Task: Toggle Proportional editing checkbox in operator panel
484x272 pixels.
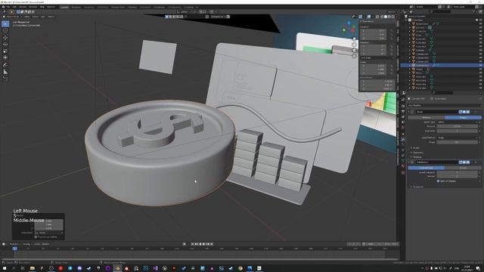Action: pos(36,236)
